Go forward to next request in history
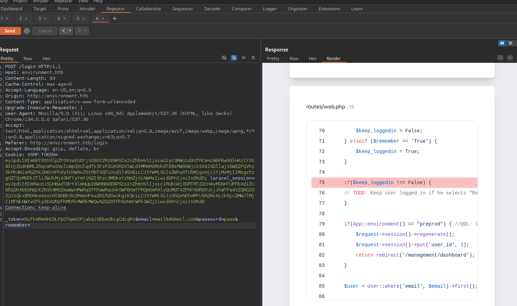The image size is (517, 306). click(x=79, y=31)
